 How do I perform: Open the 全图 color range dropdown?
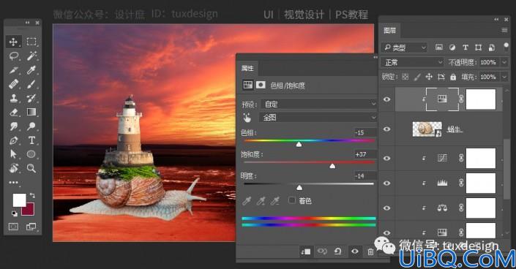coord(318,118)
